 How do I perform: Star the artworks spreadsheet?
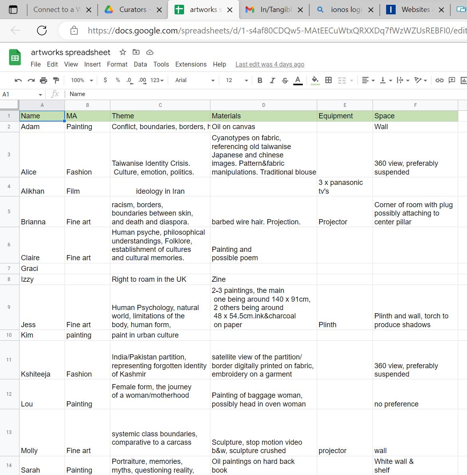pyautogui.click(x=123, y=52)
